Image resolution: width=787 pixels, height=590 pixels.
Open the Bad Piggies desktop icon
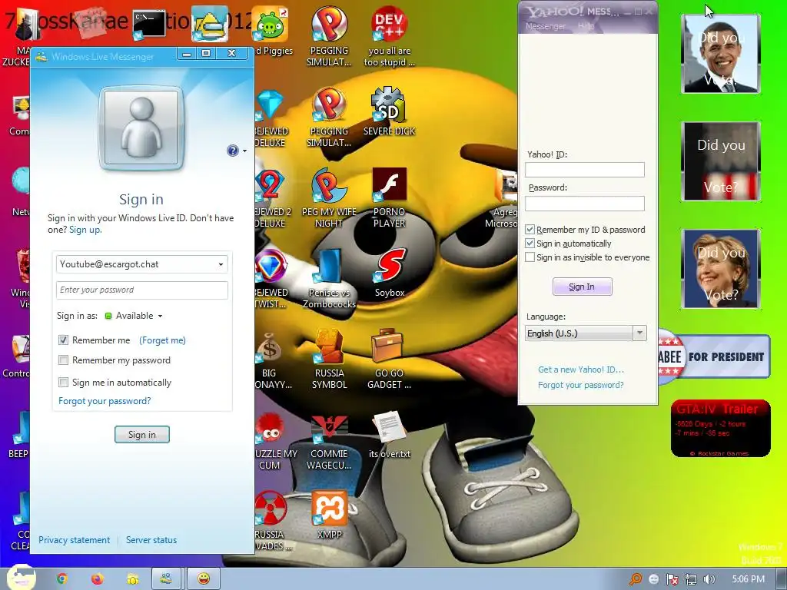point(271,25)
